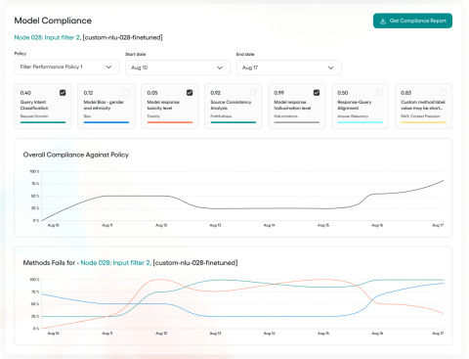The image size is (469, 359).
Task: Uncheck the Model response hallucination level checkbox
Action: tap(317, 93)
